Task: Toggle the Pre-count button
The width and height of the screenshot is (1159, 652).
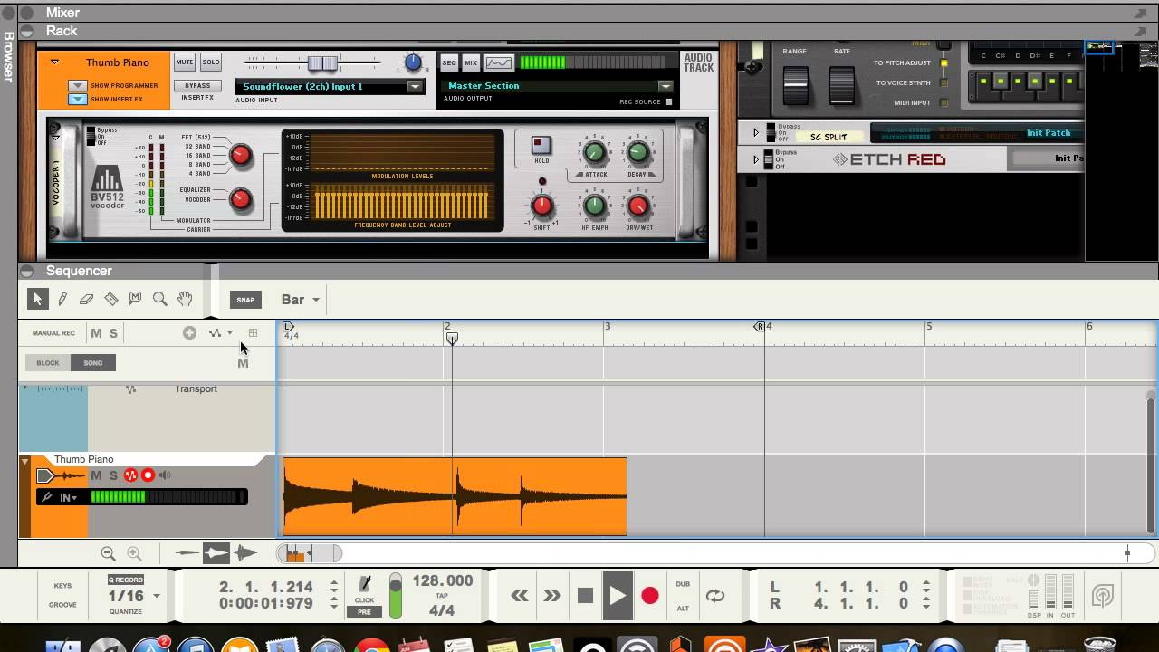Action: tap(364, 612)
